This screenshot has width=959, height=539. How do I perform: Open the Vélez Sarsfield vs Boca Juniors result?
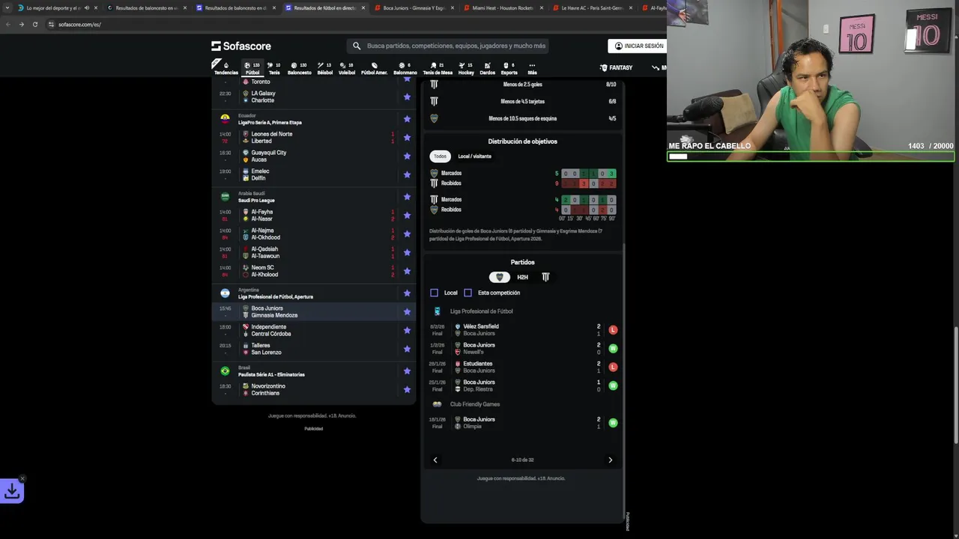tap(523, 330)
